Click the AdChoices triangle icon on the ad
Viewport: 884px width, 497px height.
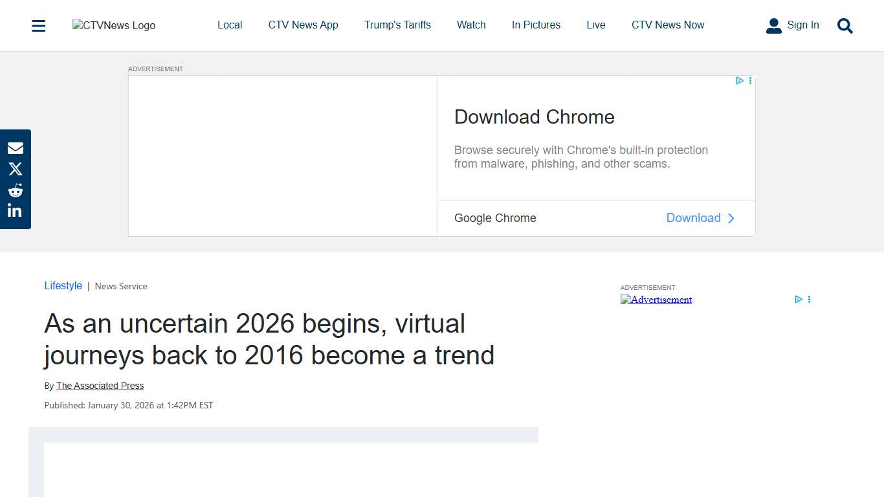coord(739,80)
